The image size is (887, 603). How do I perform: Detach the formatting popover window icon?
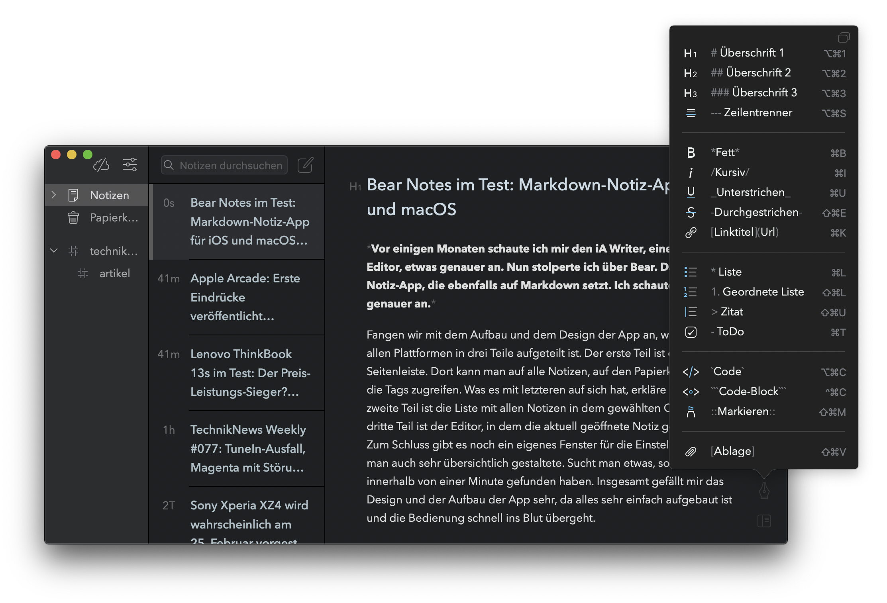(844, 37)
